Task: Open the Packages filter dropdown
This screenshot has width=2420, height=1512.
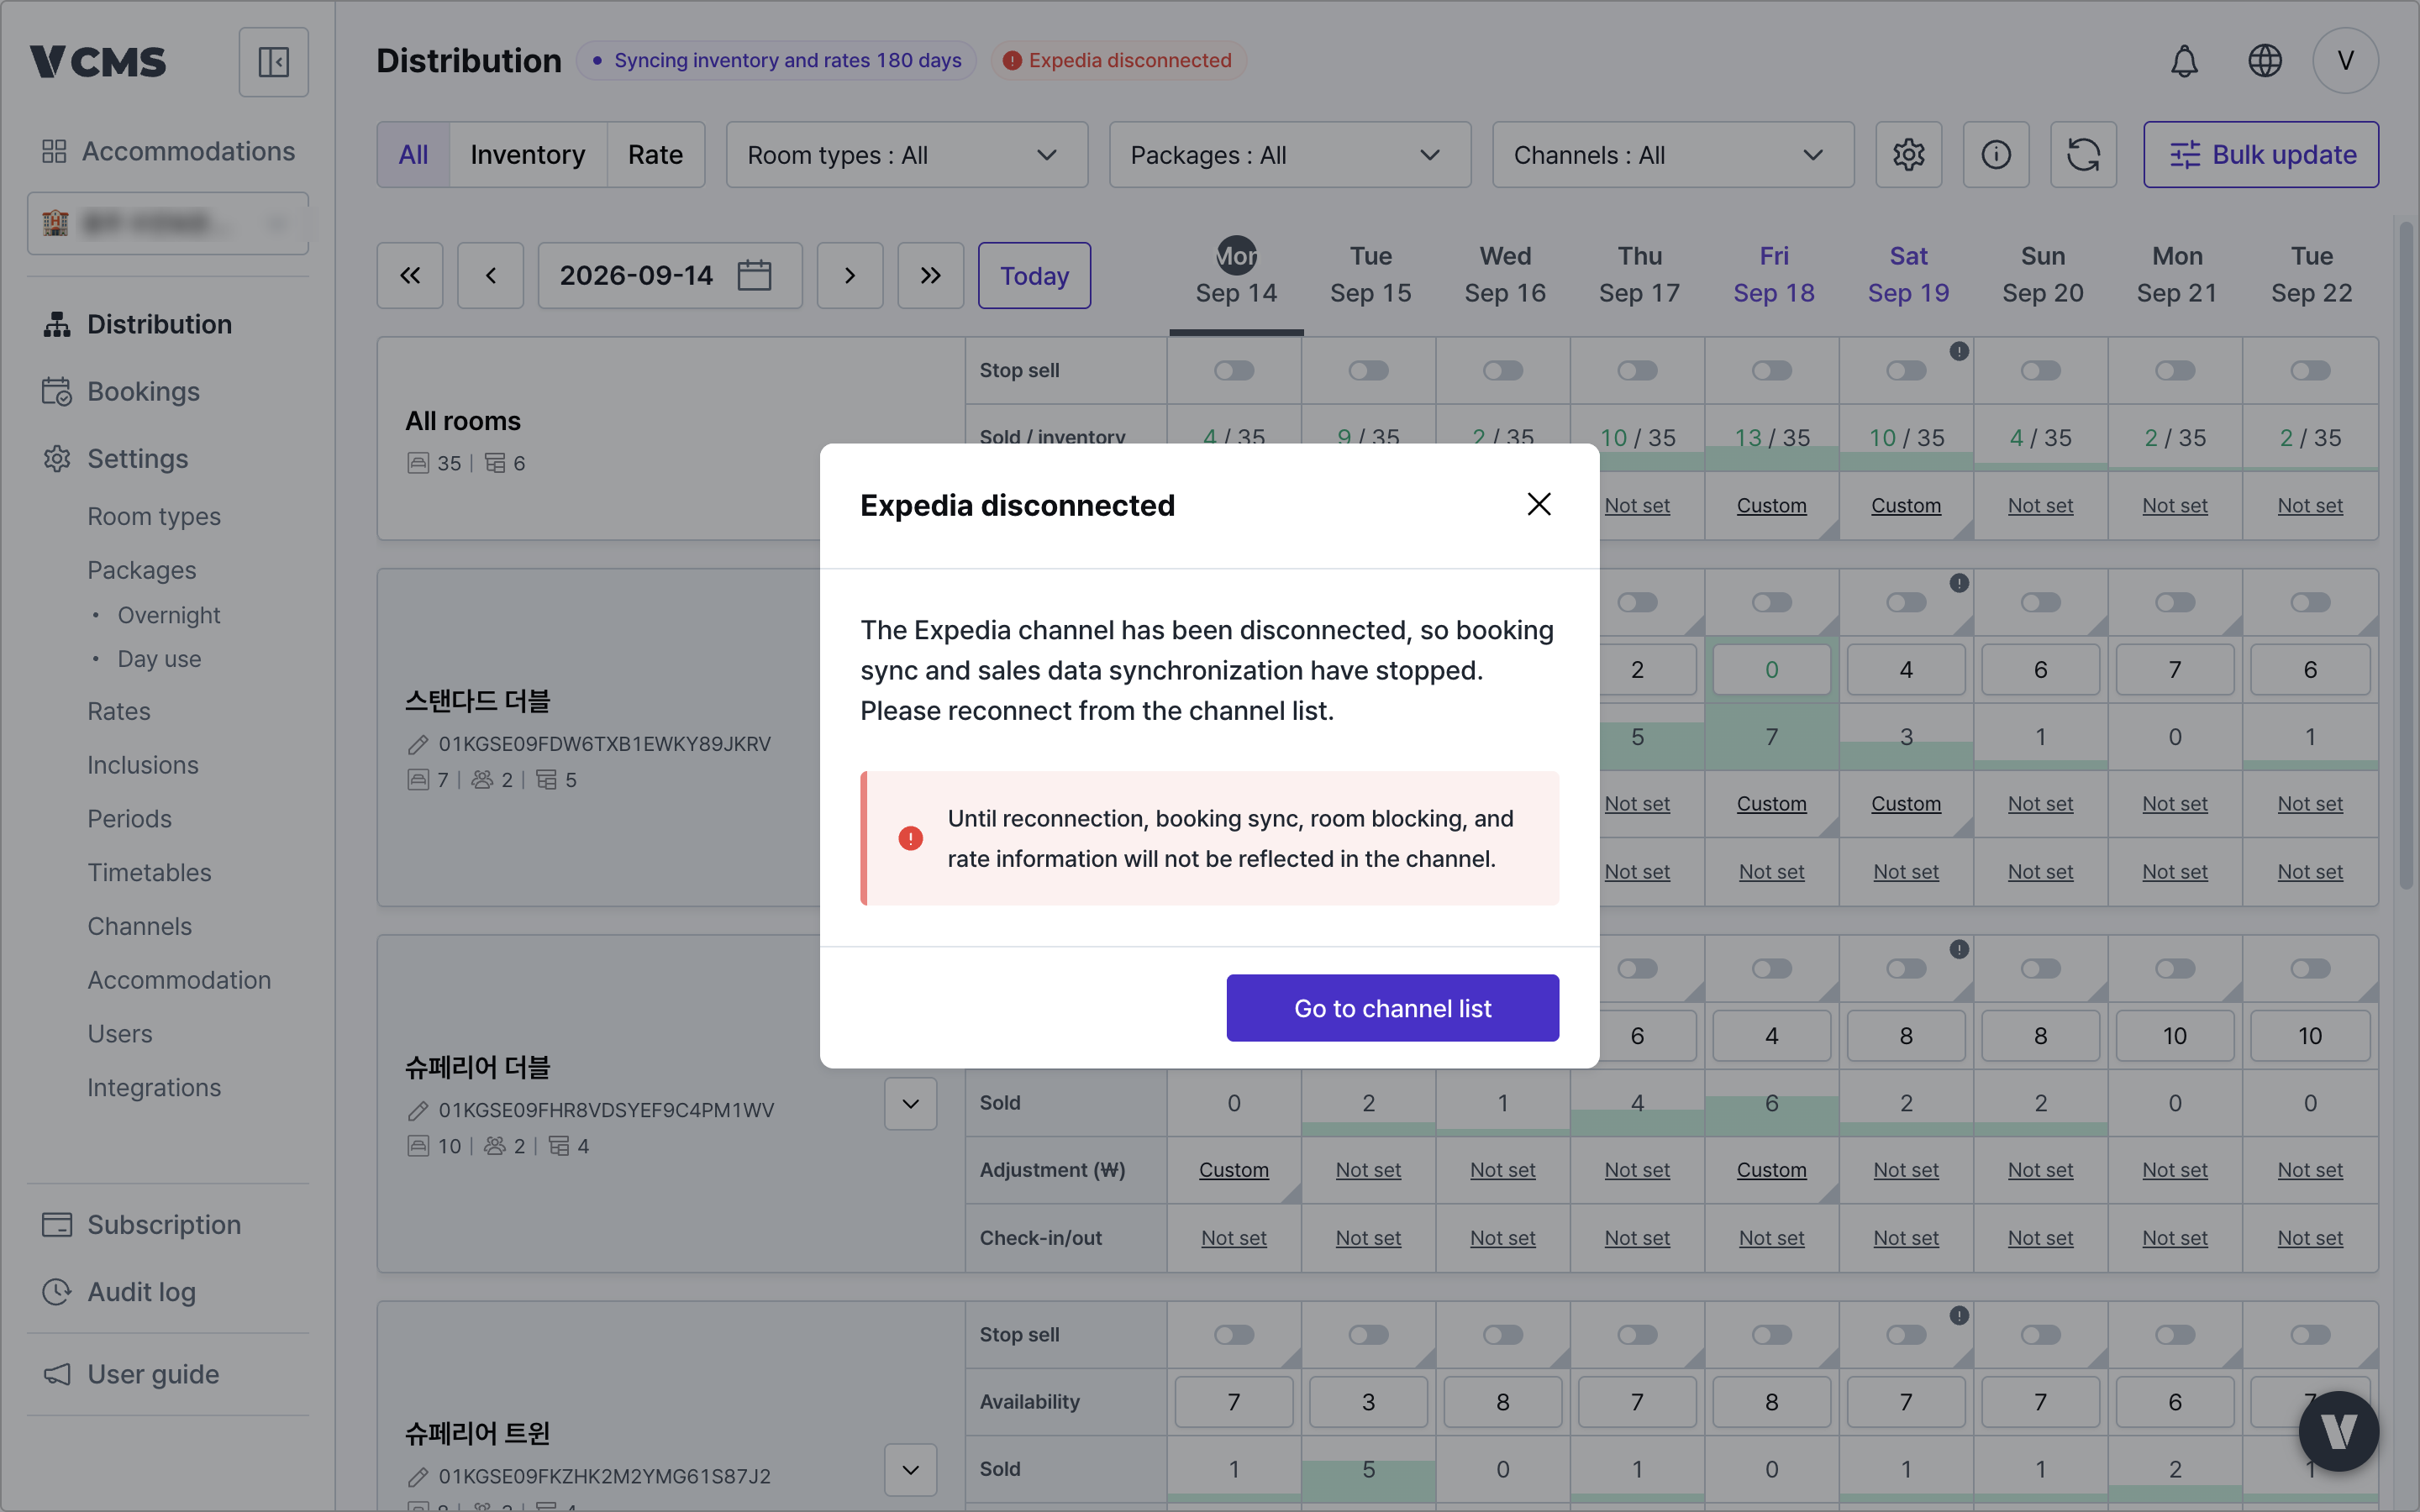Action: (x=1290, y=155)
